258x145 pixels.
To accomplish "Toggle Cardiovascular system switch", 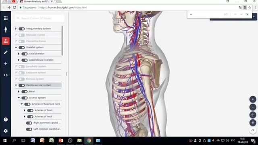I will (x=21, y=85).
